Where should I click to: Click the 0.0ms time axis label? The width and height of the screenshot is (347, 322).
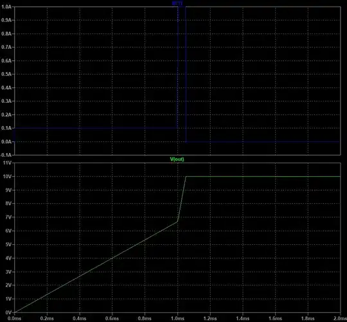point(14,319)
